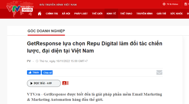This screenshot has height=104, width=189.
Task: Go to the home page icon
Action: coord(40,14)
